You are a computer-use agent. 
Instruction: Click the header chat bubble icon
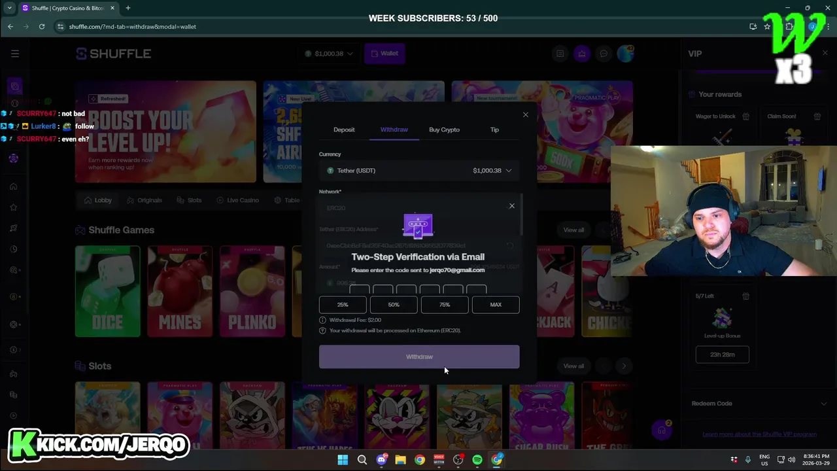[604, 54]
